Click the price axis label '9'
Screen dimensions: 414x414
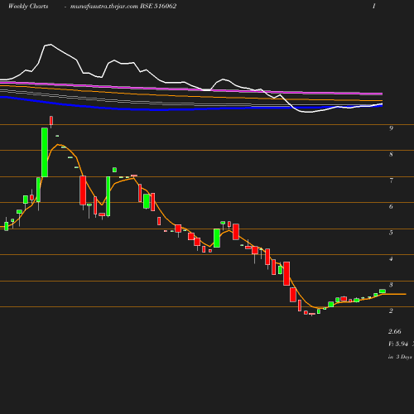pos(391,128)
